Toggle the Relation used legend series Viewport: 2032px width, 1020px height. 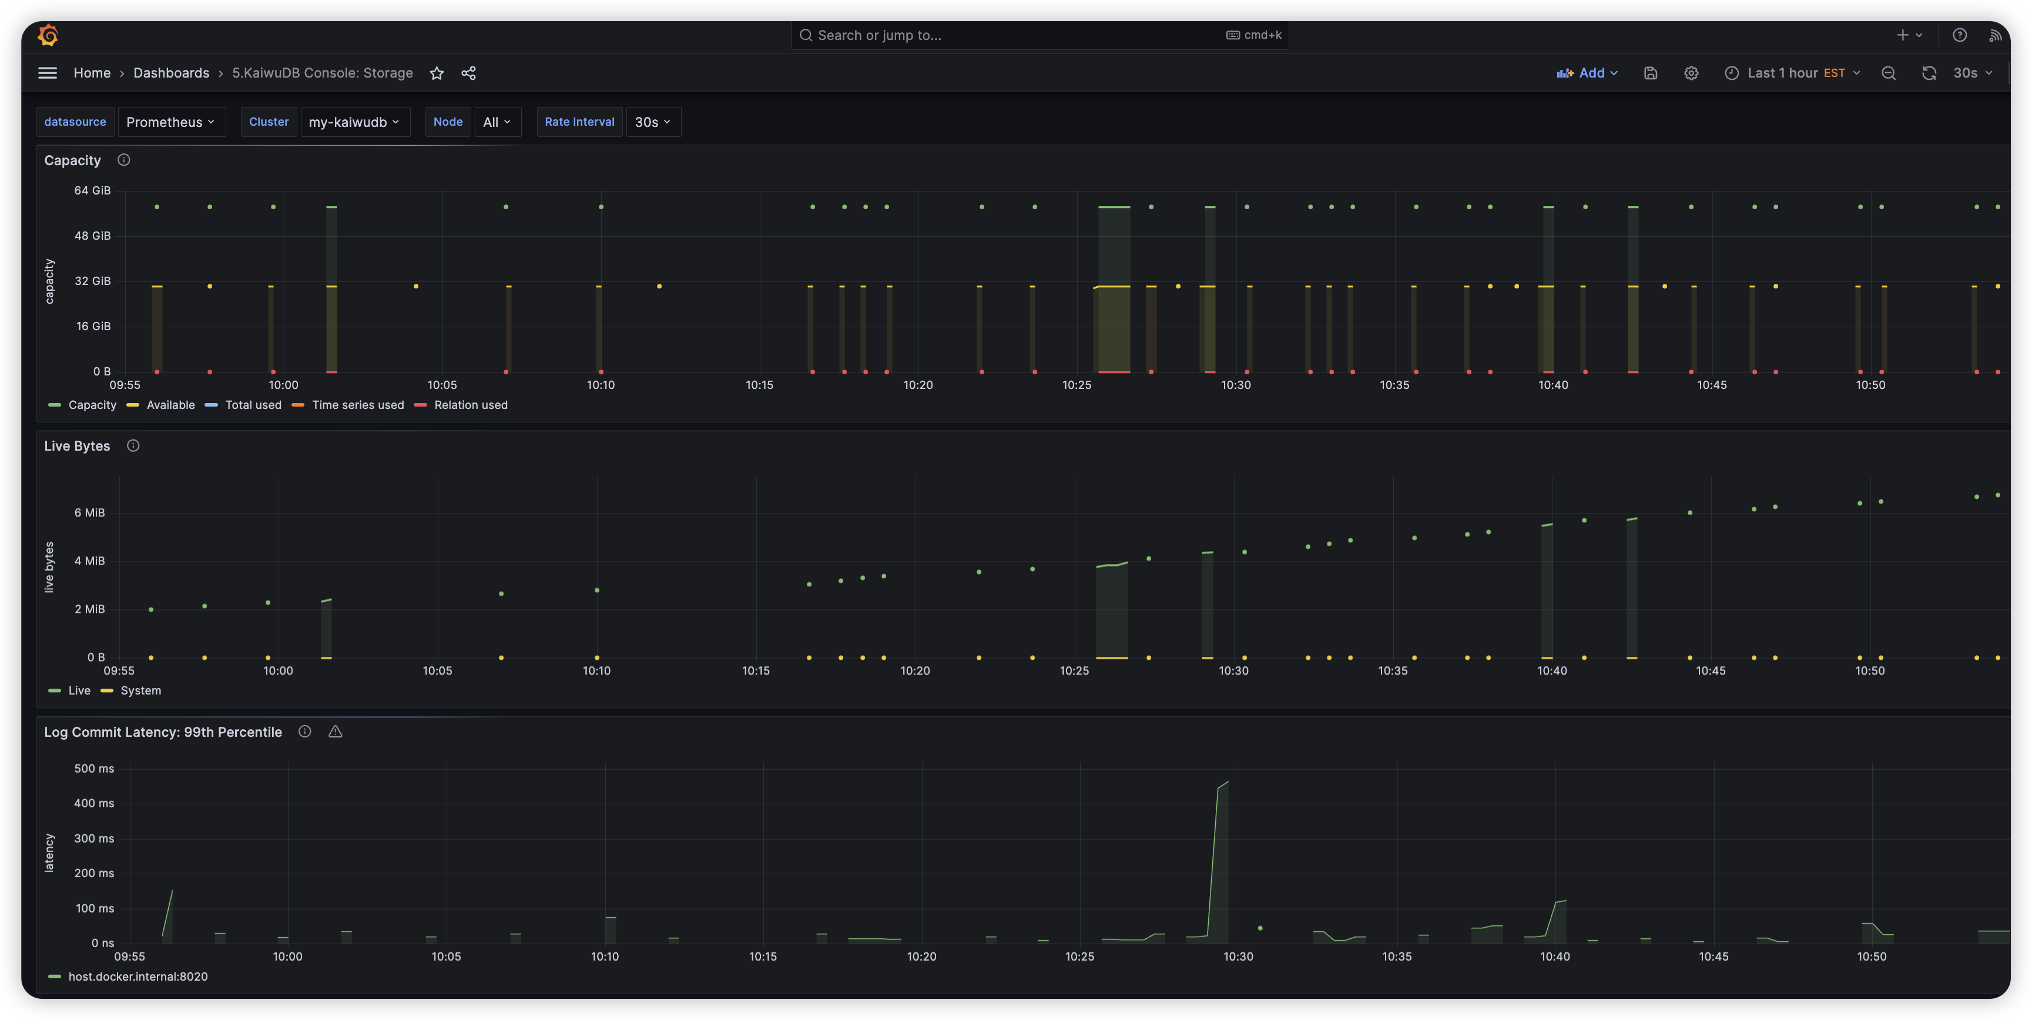pyautogui.click(x=470, y=405)
